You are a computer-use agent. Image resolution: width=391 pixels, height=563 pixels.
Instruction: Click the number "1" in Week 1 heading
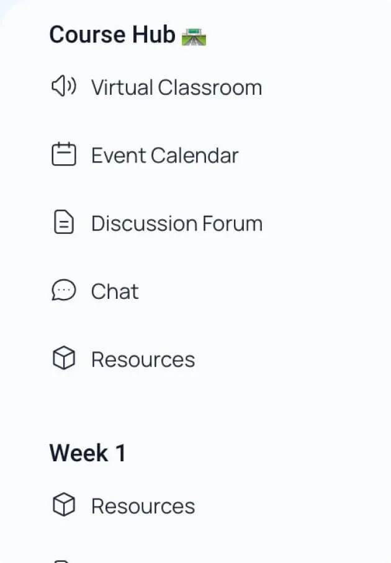(x=120, y=453)
